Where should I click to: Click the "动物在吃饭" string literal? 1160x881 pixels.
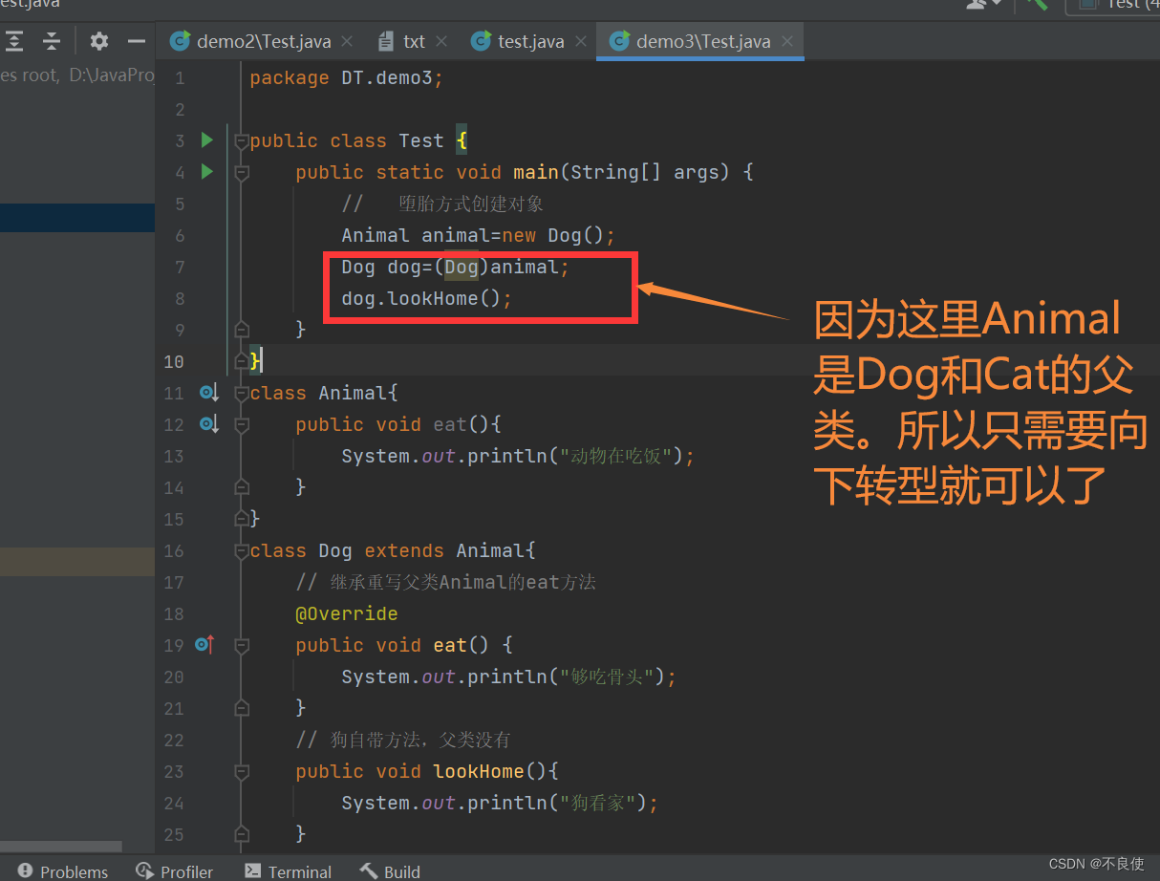click(x=616, y=457)
